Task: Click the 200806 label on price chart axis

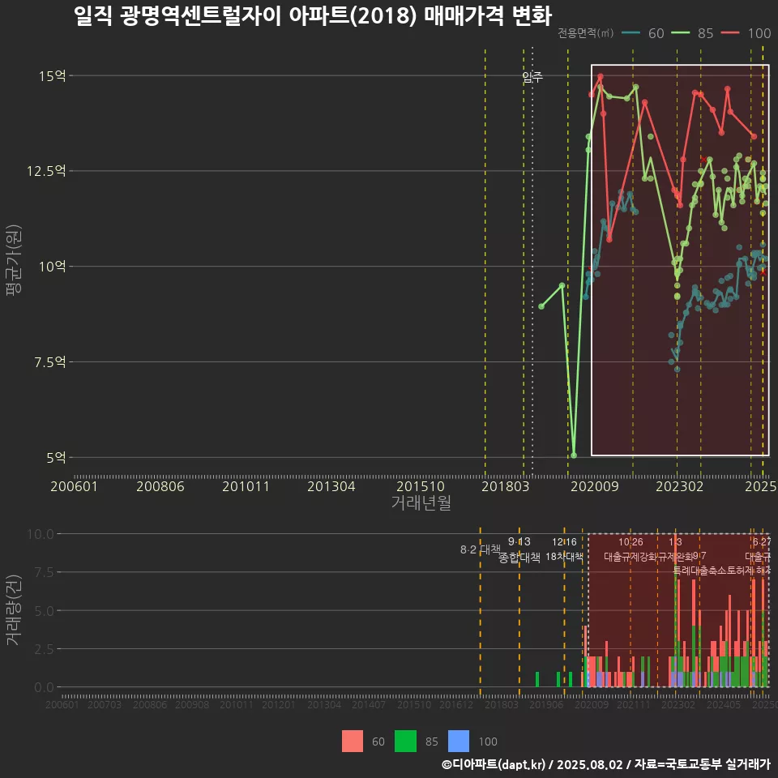Action: click(x=160, y=486)
